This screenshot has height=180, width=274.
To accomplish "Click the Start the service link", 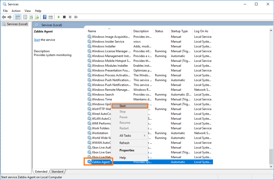I will pos(37,40).
